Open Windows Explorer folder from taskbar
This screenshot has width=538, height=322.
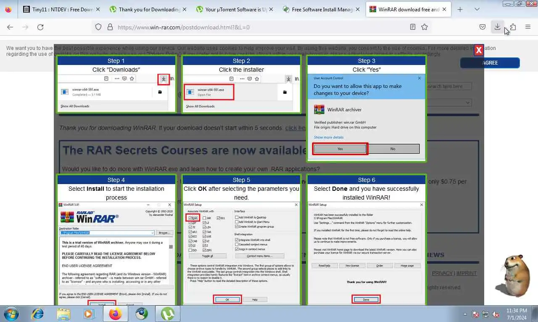pyautogui.click(x=63, y=314)
